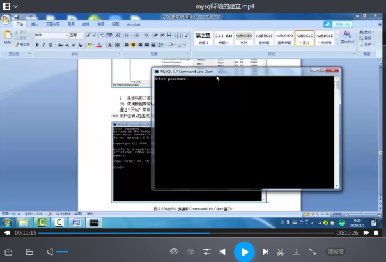Open the toolbox icon at bottom left
The height and width of the screenshot is (262, 386).
click(x=9, y=252)
